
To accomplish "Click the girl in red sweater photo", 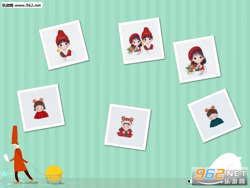I will point(41,108).
